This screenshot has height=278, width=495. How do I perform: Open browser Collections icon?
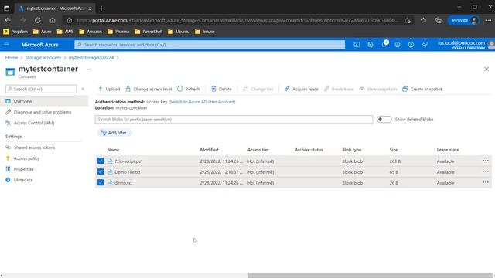tap(439, 20)
